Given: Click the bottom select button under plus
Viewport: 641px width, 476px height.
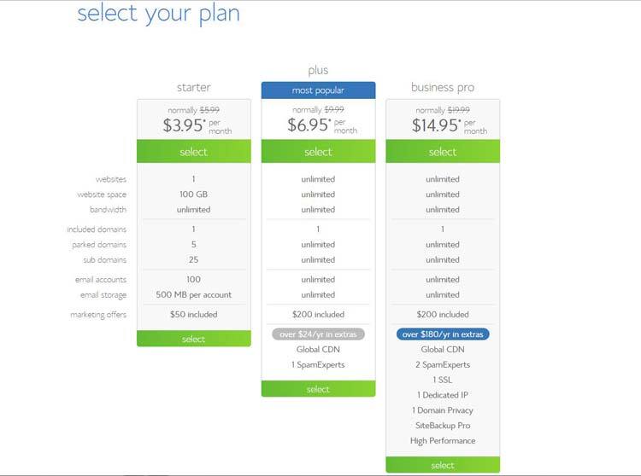Looking at the screenshot, I should coord(318,389).
